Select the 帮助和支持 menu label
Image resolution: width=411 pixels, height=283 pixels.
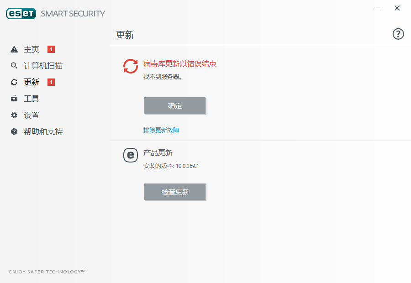coord(43,131)
